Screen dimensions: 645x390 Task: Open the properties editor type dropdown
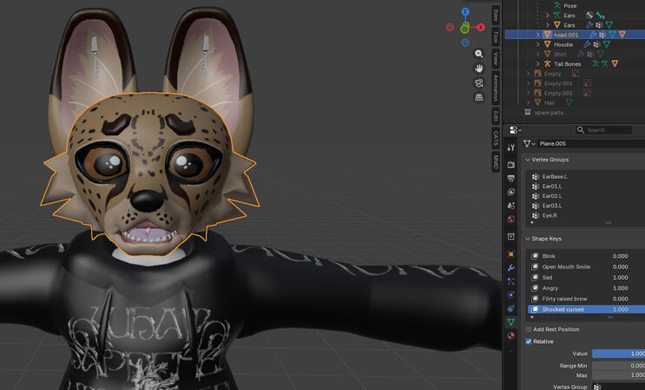click(x=515, y=130)
